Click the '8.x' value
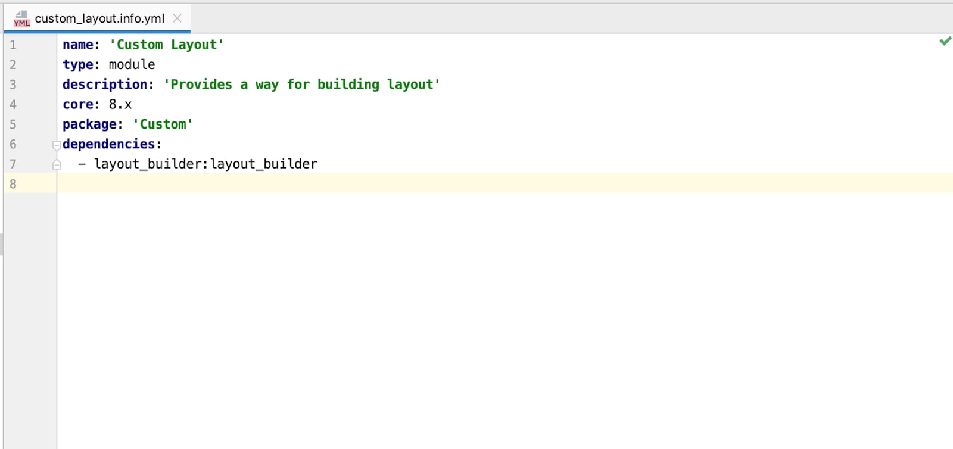953x449 pixels. pyautogui.click(x=120, y=104)
